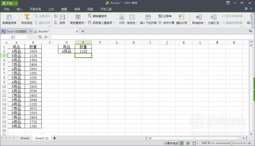
Task: Open the Record Form (记录单)
Action: [x=165, y=16]
